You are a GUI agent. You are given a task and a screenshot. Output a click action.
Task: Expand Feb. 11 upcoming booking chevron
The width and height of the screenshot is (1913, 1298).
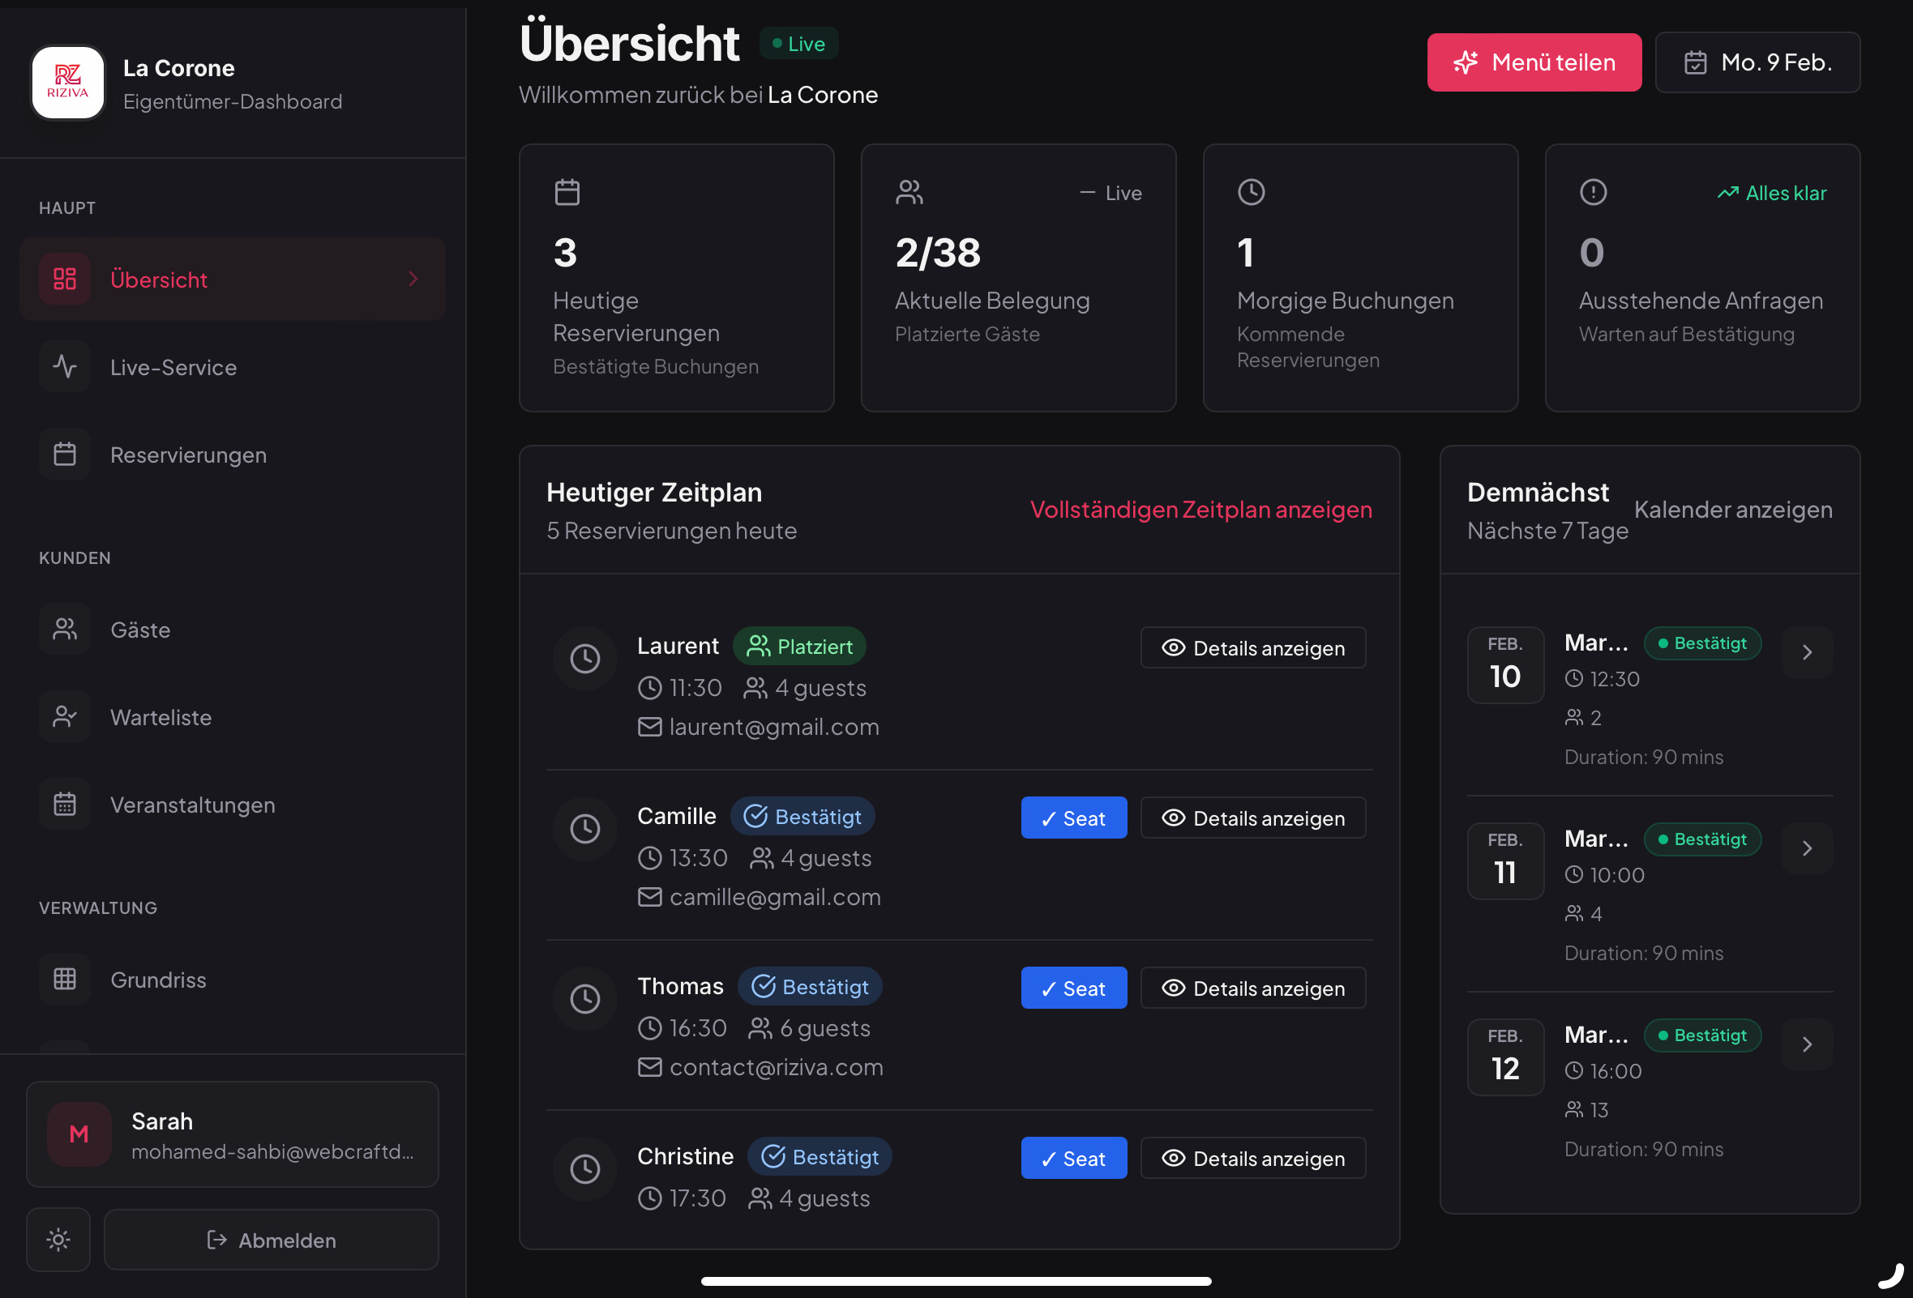[x=1807, y=848]
